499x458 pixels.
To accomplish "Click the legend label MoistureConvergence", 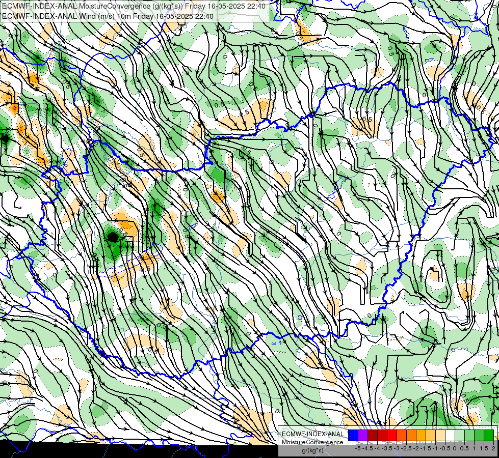I will click(312, 442).
